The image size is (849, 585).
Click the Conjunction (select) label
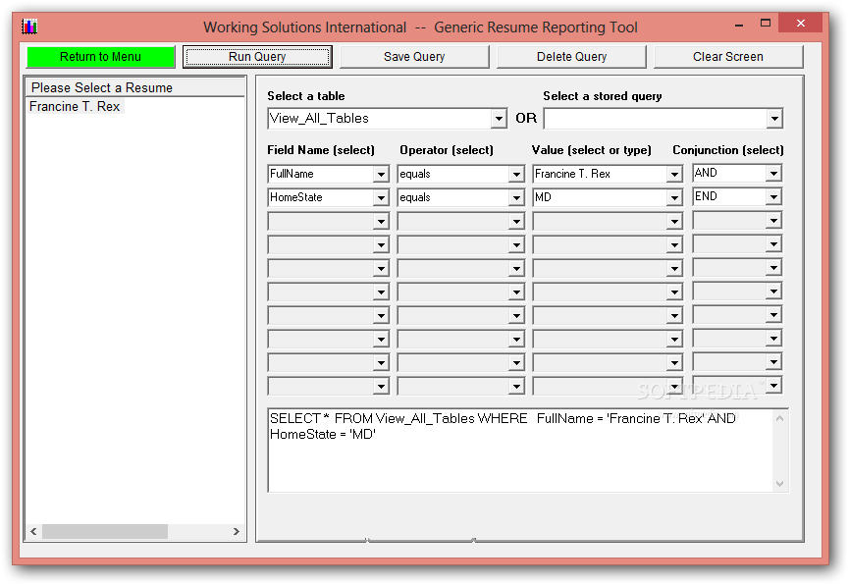(727, 150)
